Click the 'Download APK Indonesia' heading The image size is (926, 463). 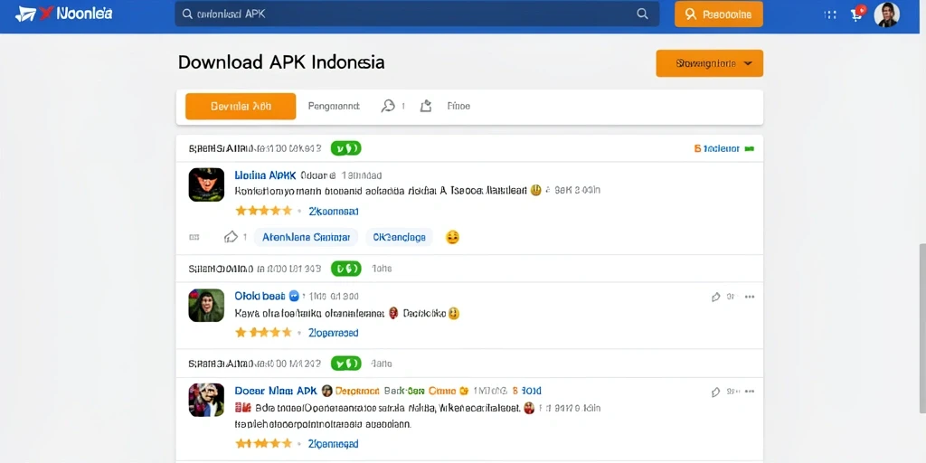(x=281, y=62)
